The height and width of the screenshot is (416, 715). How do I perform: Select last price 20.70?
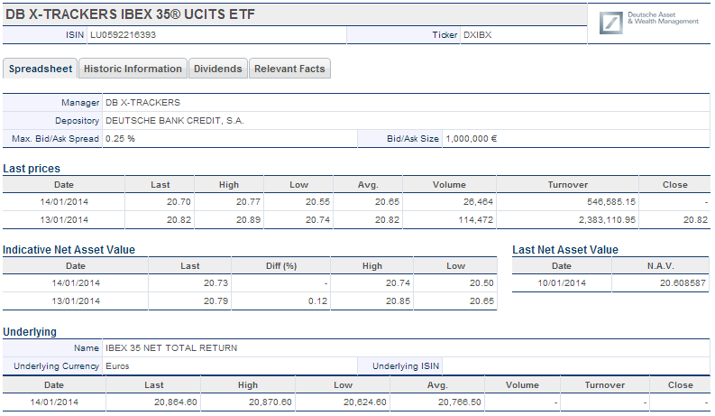pos(179,201)
